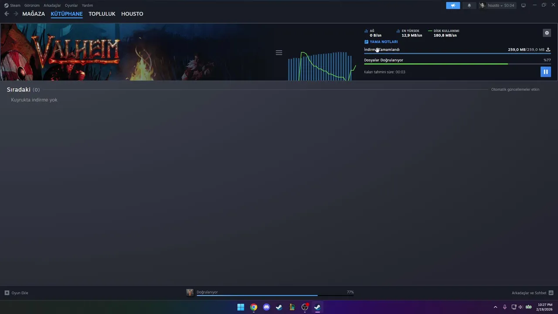This screenshot has height=314, width=558.
Task: Click the download arrow icon beside 259,0 MB
Action: click(548, 49)
